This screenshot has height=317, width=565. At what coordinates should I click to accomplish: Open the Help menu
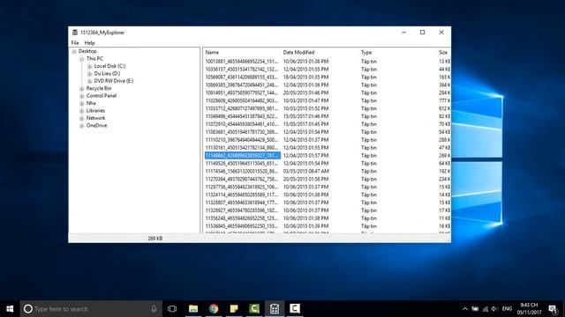point(89,43)
